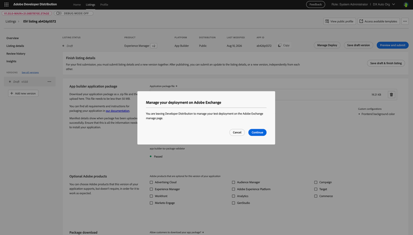Click Manage Deploy button
Viewport: 413px width, 235px height.
[x=327, y=45]
